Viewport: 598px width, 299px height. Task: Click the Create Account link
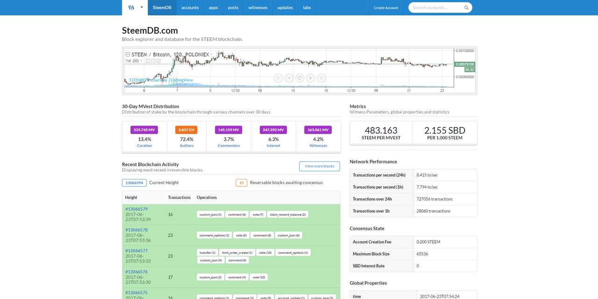(x=386, y=7)
